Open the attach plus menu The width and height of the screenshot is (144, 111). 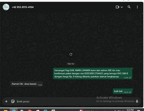[x=6, y=101]
